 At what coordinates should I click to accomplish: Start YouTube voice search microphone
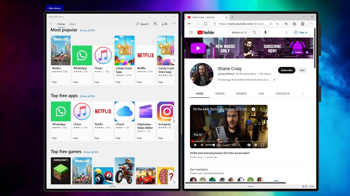(x=265, y=32)
